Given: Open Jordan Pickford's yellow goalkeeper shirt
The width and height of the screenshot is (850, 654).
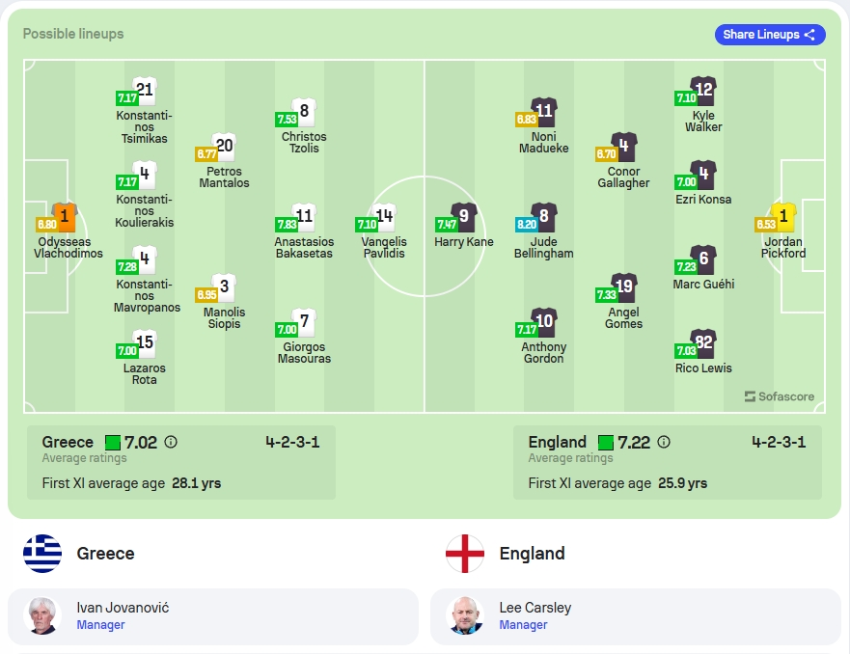Looking at the screenshot, I should click(783, 217).
